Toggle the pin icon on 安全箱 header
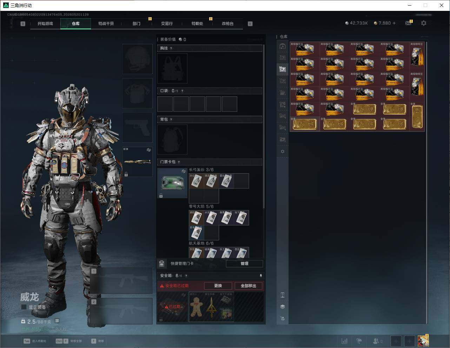Screen dimensions: 450x348 tap(260, 276)
